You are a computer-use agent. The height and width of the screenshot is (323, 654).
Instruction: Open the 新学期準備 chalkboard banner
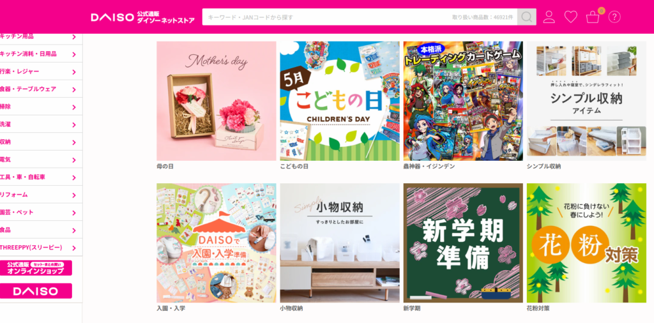(463, 243)
